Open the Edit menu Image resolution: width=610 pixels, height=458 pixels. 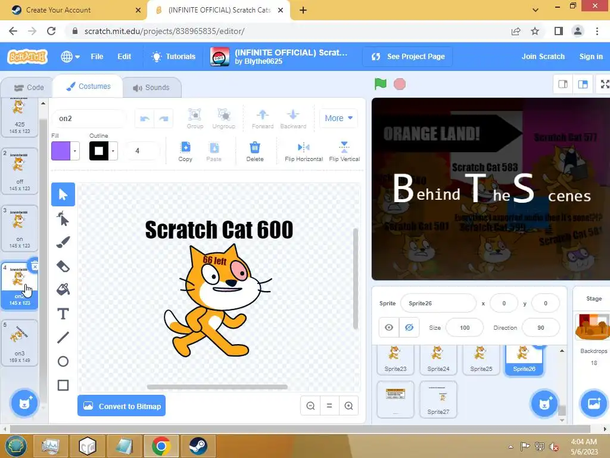(124, 57)
